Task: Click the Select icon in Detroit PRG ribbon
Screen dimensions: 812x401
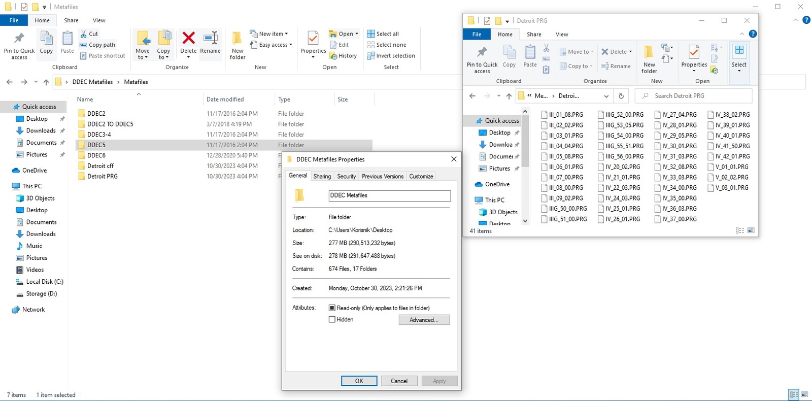Action: (x=739, y=51)
